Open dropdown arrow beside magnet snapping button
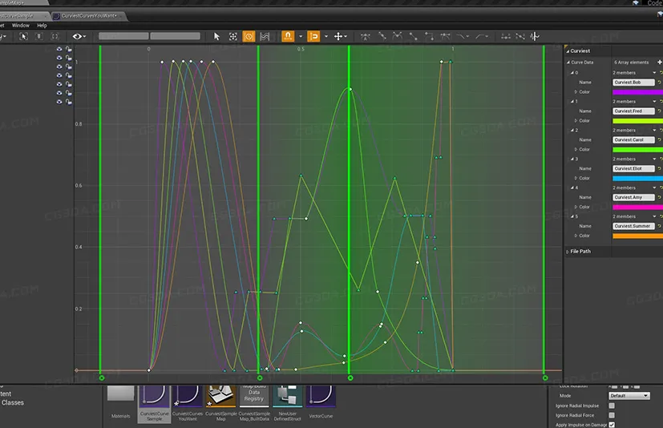This screenshot has height=428, width=663. point(301,36)
